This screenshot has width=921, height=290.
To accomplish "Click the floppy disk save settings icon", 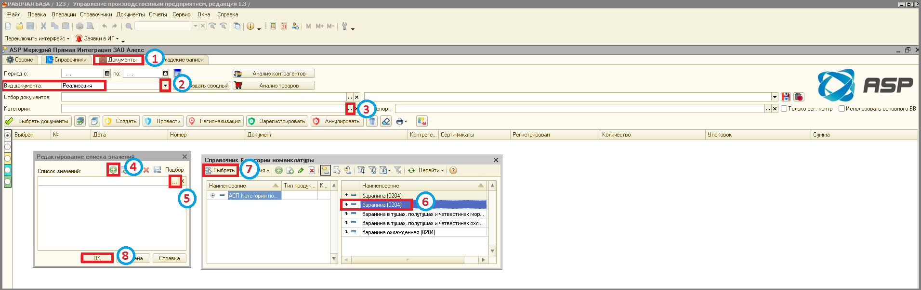I will [x=786, y=97].
